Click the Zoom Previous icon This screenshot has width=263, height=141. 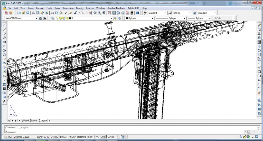[104, 13]
